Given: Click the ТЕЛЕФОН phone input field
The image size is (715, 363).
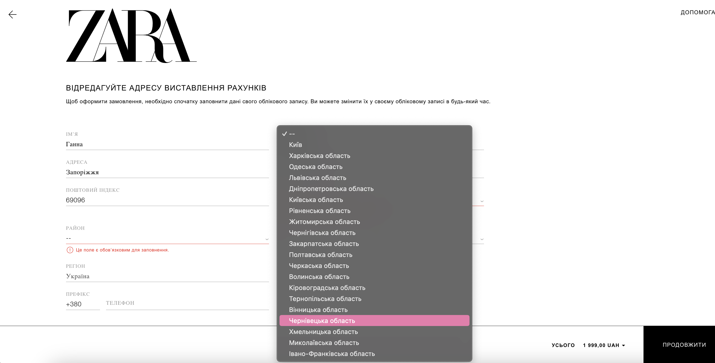Looking at the screenshot, I should [x=187, y=303].
